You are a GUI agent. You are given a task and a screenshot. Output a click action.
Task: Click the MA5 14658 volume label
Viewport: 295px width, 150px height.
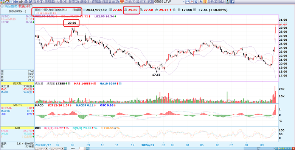coord(85,83)
